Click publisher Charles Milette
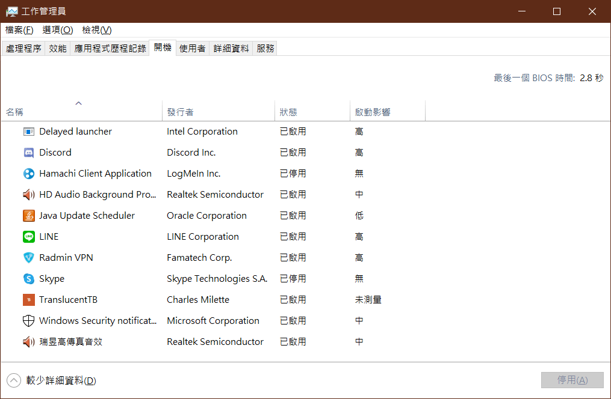 click(198, 300)
